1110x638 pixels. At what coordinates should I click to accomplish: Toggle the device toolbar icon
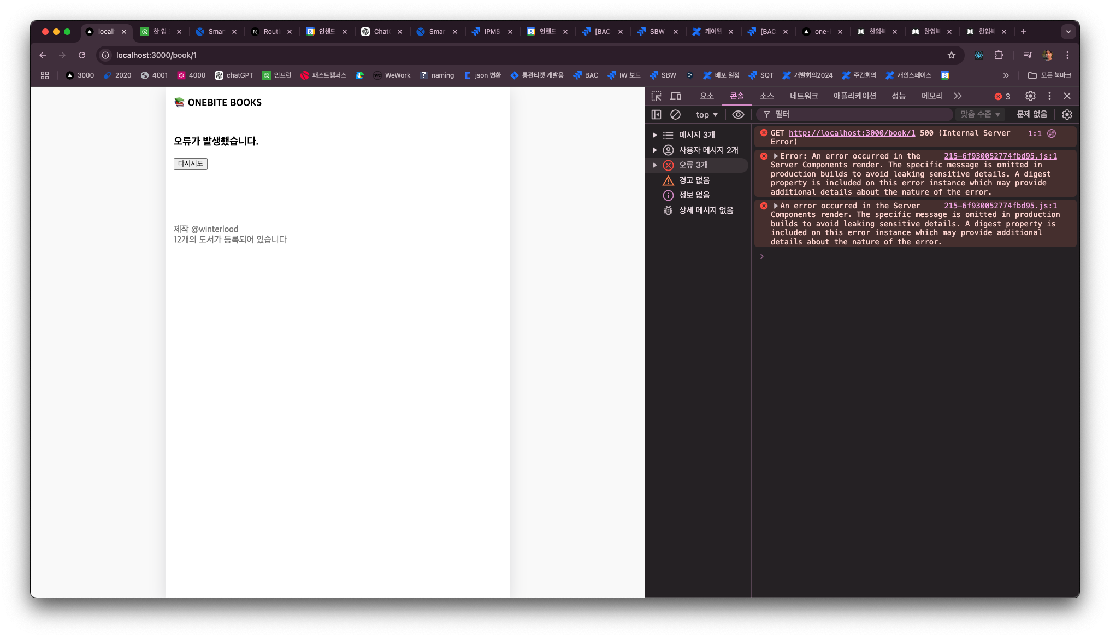pyautogui.click(x=676, y=96)
